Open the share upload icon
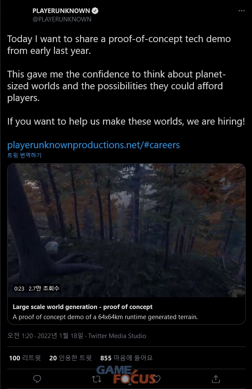 216,379
